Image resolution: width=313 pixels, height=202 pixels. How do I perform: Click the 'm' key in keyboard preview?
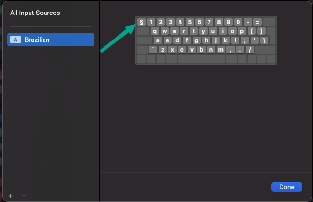click(x=221, y=49)
